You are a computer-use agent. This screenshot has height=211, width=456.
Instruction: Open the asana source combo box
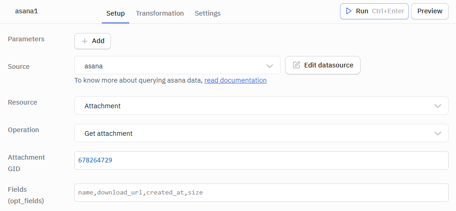click(x=177, y=66)
